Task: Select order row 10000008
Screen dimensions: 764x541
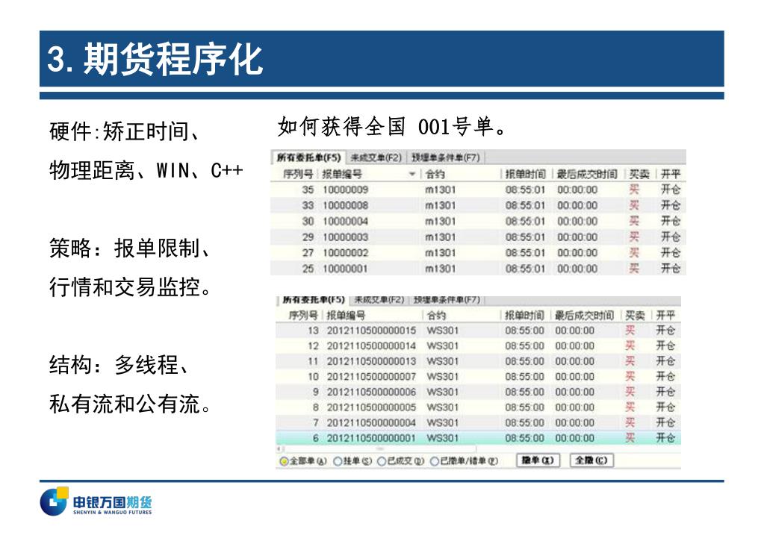Action: tap(478, 205)
